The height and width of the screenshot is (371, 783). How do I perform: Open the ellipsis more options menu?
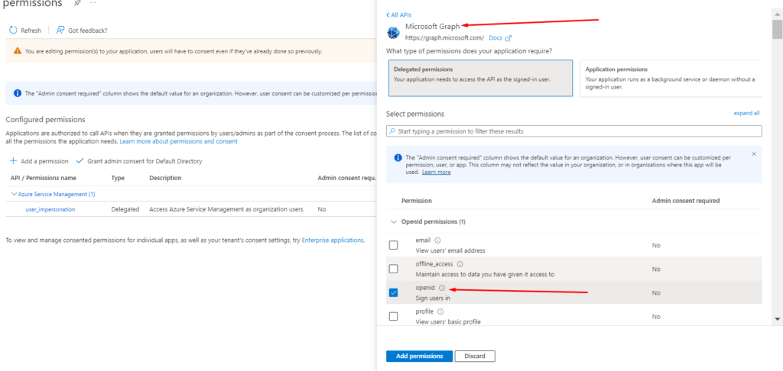pyautogui.click(x=93, y=3)
